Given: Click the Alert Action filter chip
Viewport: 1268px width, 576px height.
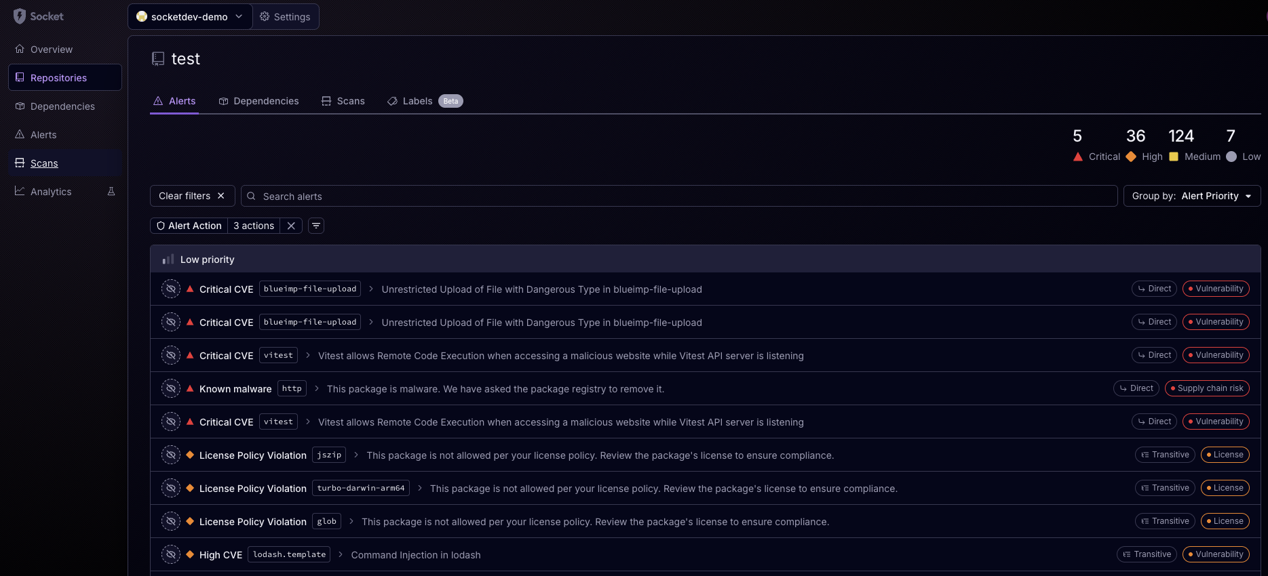Looking at the screenshot, I should pyautogui.click(x=189, y=226).
